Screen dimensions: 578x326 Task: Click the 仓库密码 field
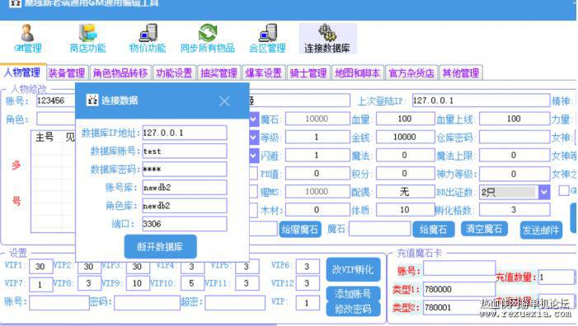click(514, 137)
